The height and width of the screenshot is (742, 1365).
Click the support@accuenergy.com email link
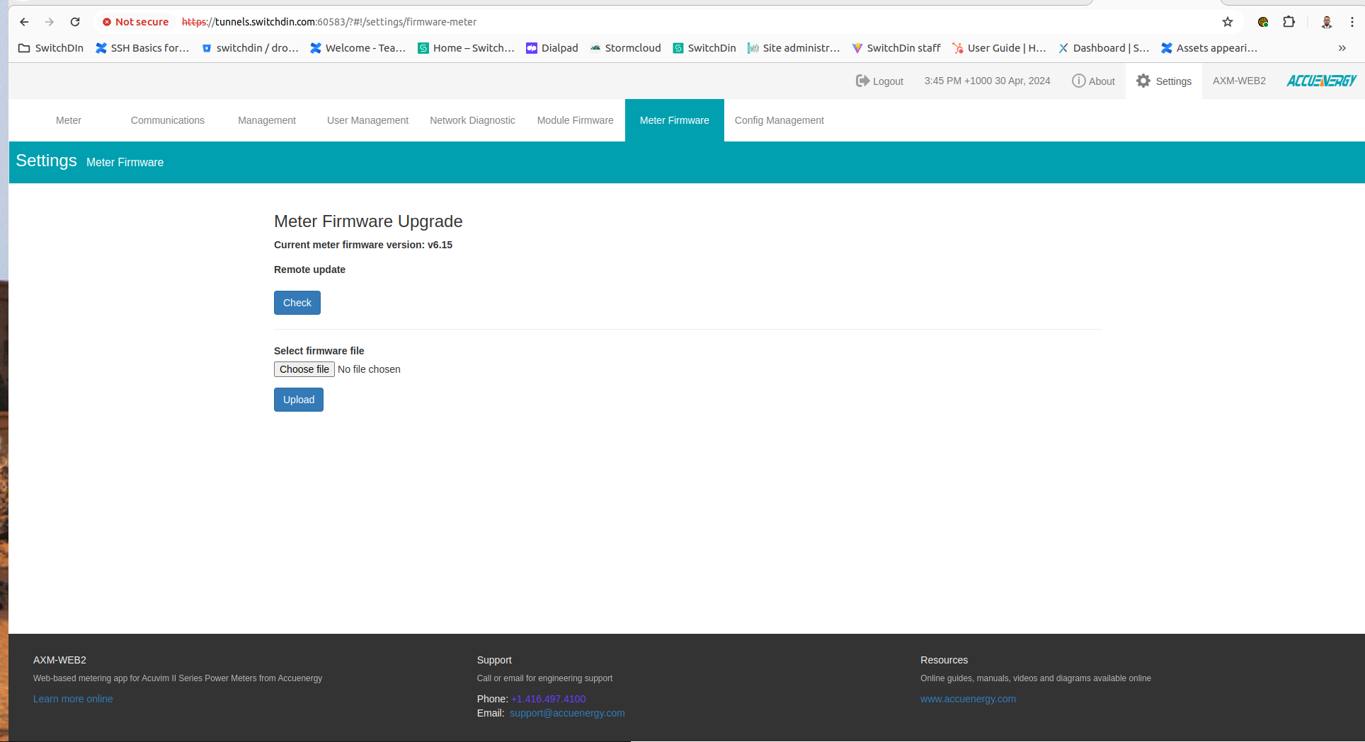567,713
